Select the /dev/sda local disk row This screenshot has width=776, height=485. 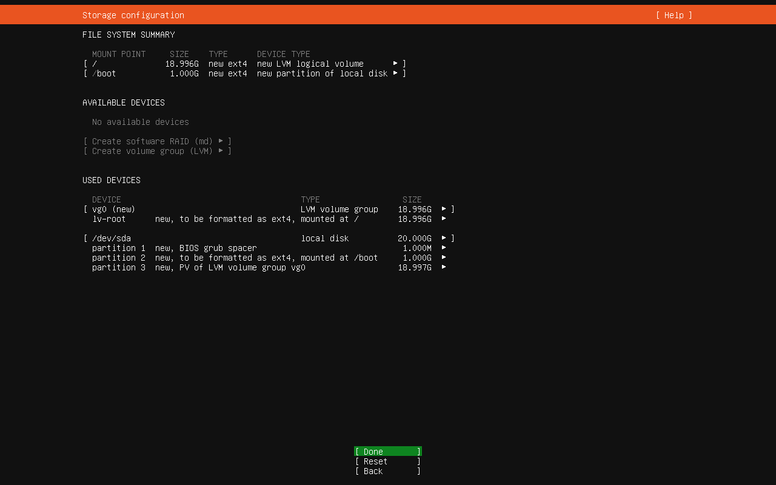242,238
